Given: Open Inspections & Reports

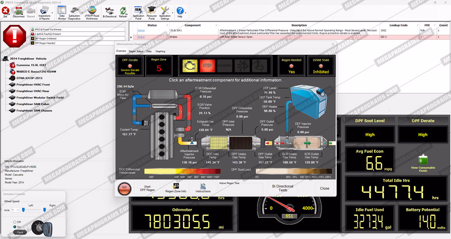Looking at the screenshot, I should pos(44,13).
